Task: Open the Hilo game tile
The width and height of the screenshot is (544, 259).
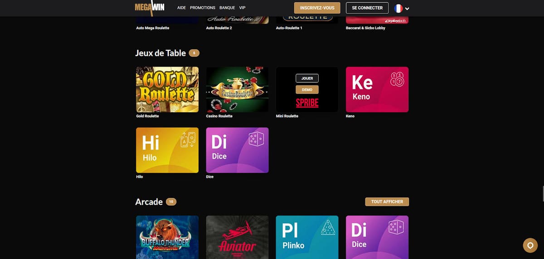Action: tap(167, 150)
